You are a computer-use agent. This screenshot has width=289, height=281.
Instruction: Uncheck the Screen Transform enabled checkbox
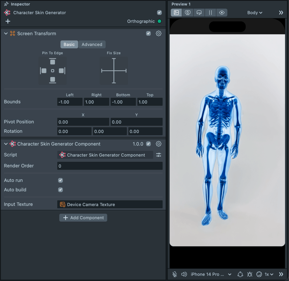(x=148, y=33)
